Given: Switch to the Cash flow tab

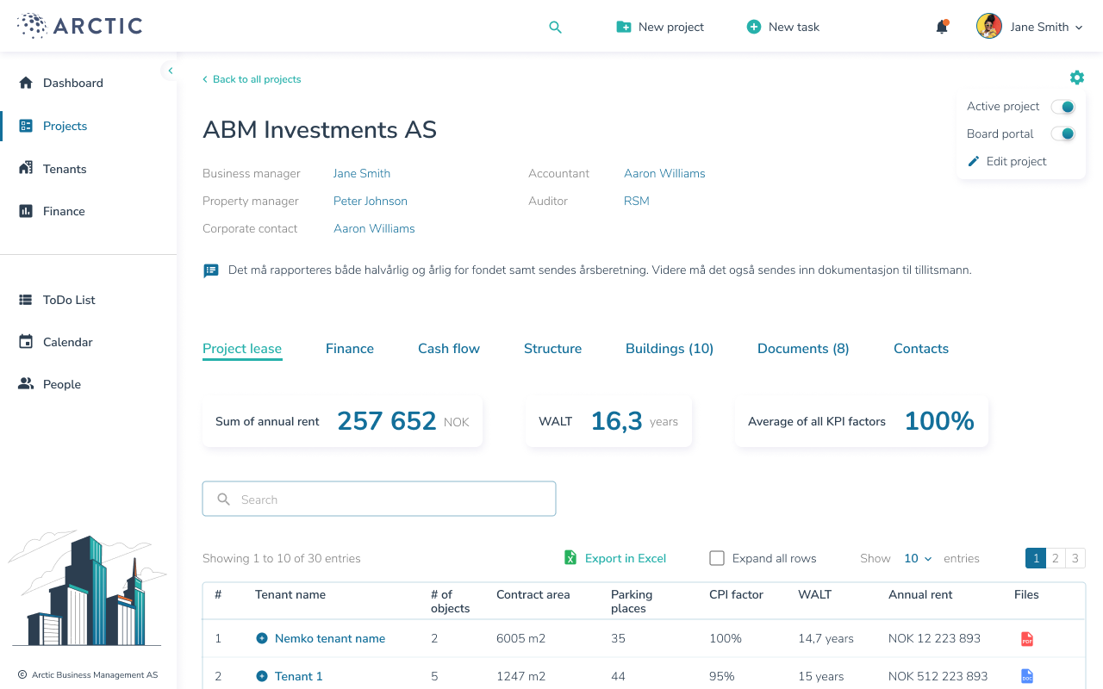Looking at the screenshot, I should [449, 349].
